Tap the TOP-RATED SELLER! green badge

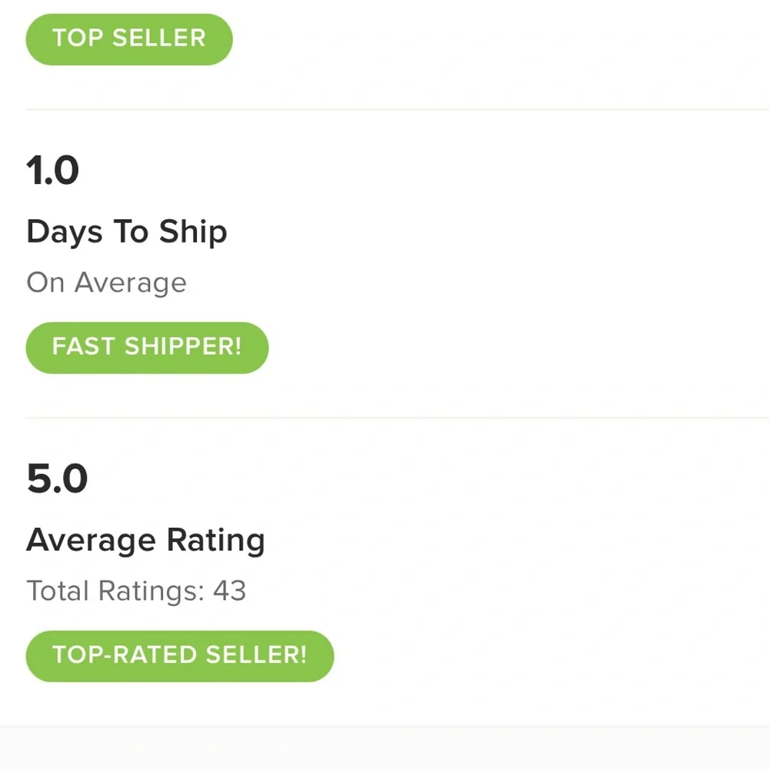point(179,655)
